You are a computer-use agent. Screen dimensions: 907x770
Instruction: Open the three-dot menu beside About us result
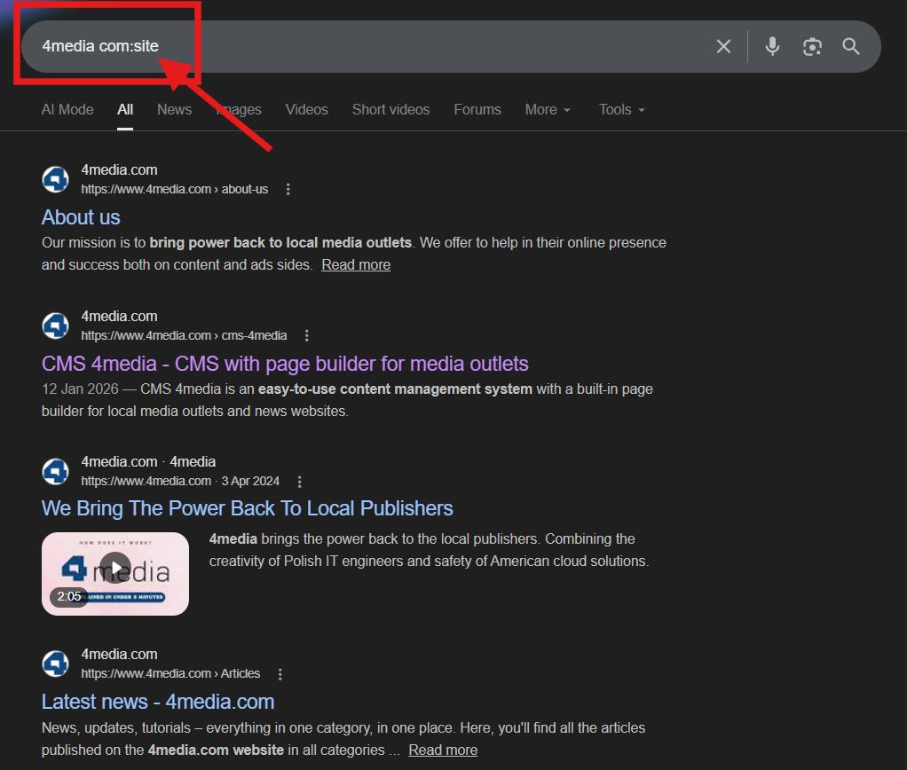point(288,189)
